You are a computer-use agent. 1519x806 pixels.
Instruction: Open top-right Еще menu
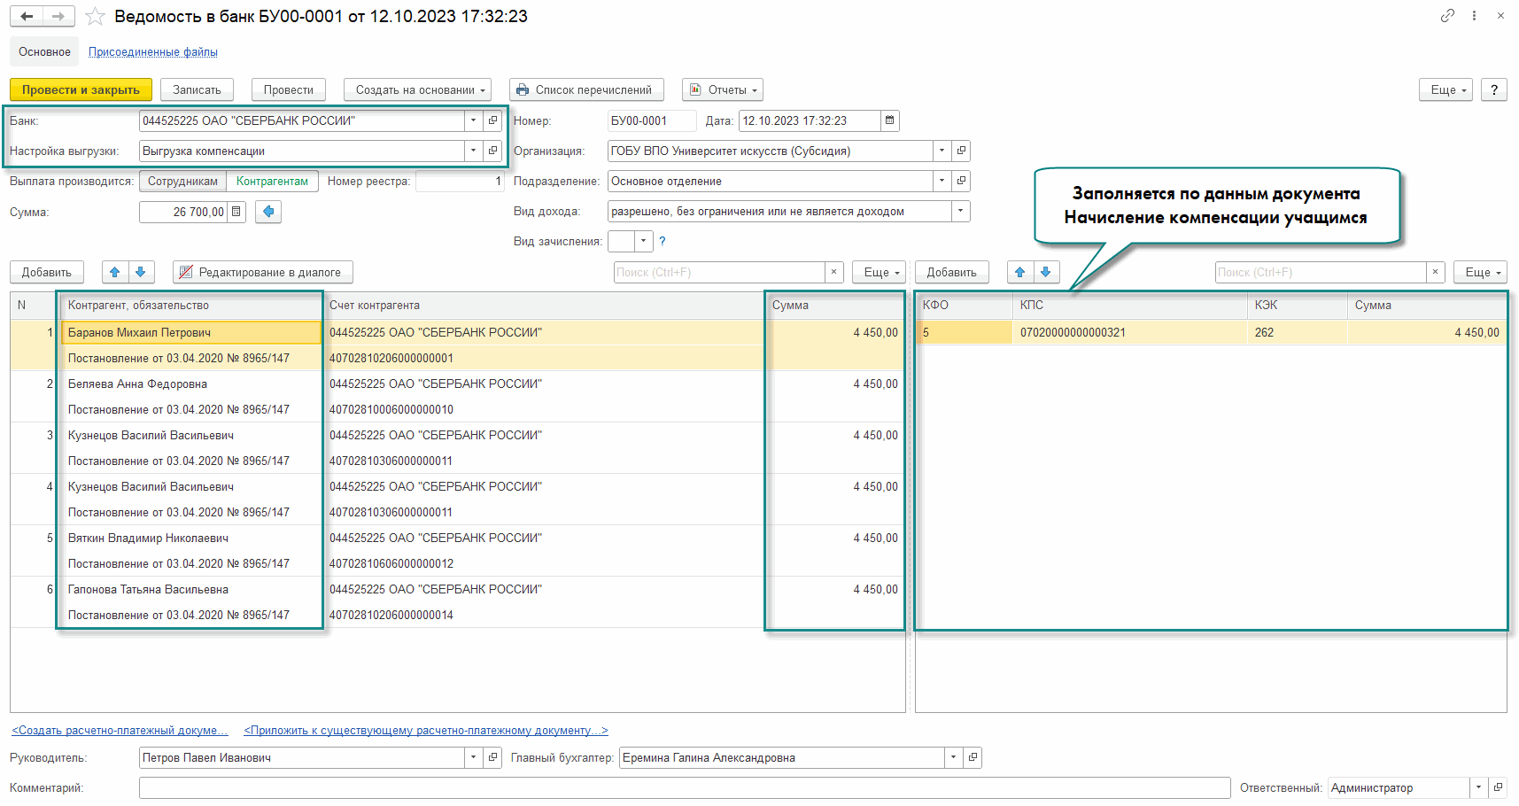[x=1445, y=89]
